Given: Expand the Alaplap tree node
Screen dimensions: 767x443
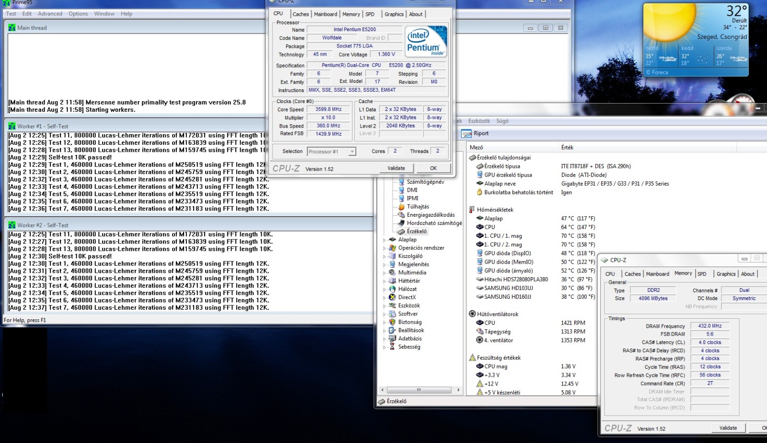Looking at the screenshot, I should coord(384,240).
